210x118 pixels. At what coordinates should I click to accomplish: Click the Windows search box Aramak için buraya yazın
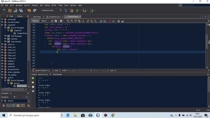tap(34, 115)
